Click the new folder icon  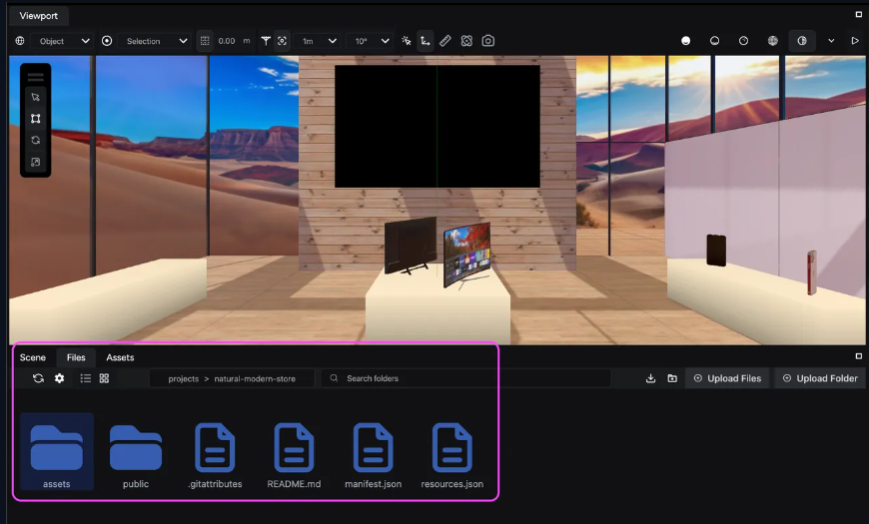(672, 378)
